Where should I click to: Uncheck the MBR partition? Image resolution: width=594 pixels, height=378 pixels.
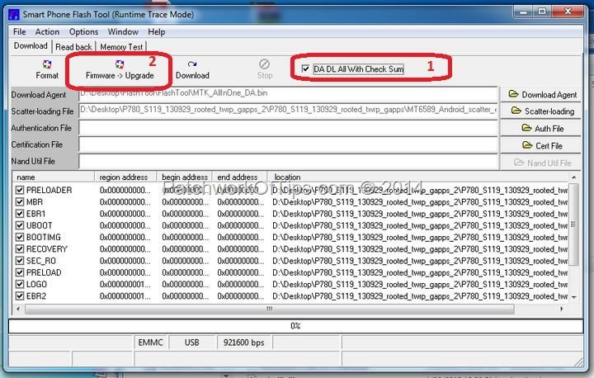[x=20, y=201]
